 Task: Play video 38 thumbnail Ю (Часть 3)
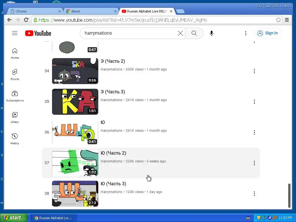point(75,193)
